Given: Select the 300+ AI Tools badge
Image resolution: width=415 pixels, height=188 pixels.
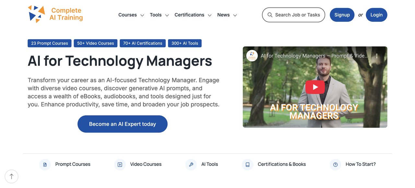Looking at the screenshot, I should pyautogui.click(x=185, y=43).
